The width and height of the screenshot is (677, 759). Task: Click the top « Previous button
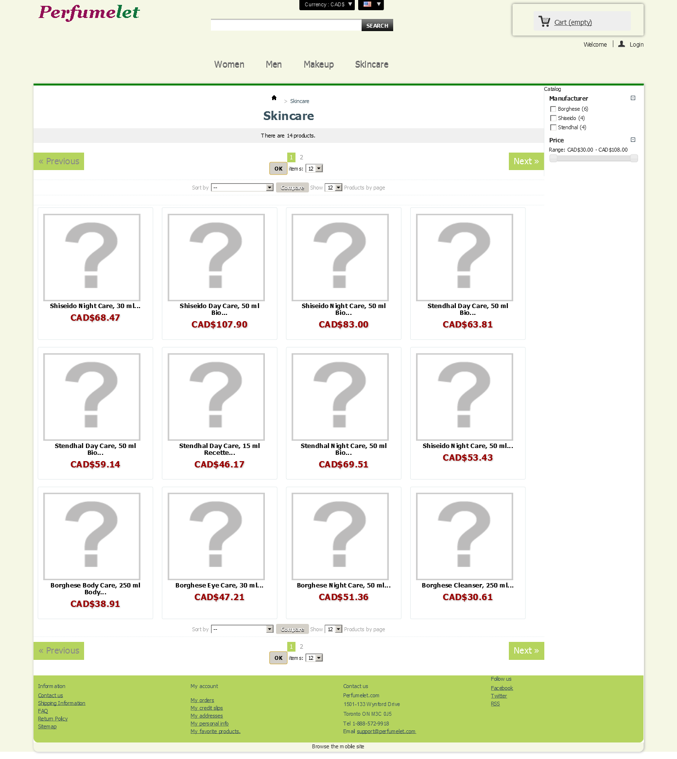[59, 161]
